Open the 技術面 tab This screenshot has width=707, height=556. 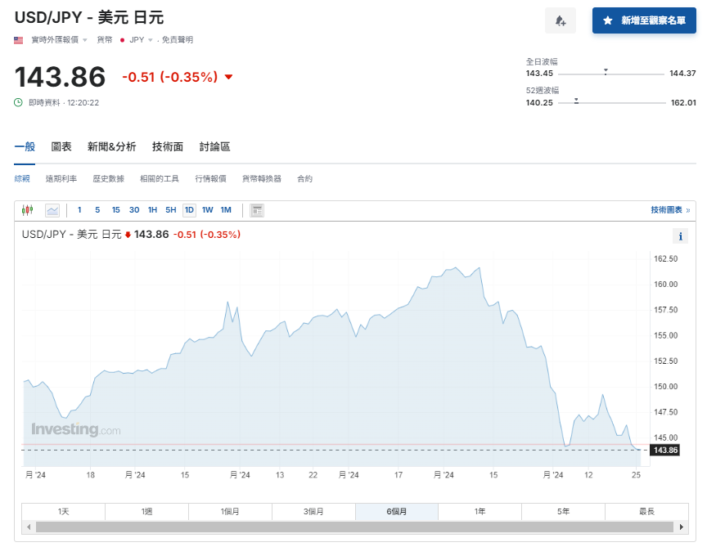point(168,146)
